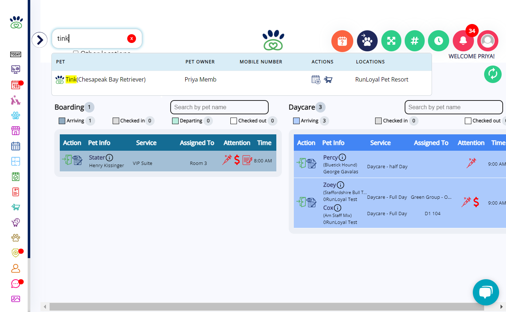
Task: Click the green refresh button
Action: pos(493,74)
